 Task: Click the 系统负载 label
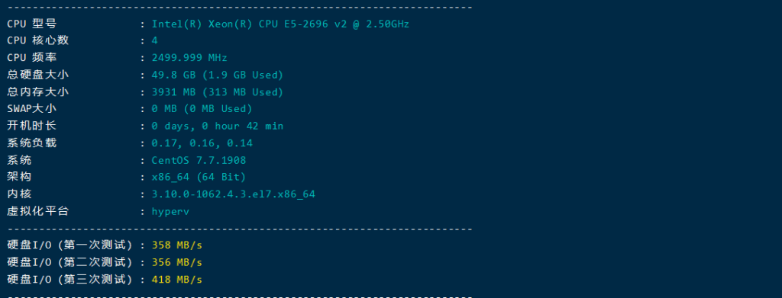coord(32,143)
